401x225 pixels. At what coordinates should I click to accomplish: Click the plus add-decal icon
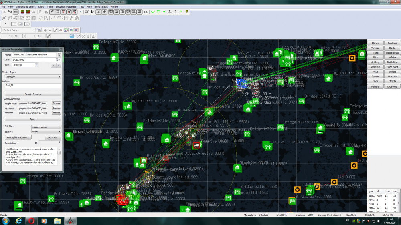coord(45,30)
